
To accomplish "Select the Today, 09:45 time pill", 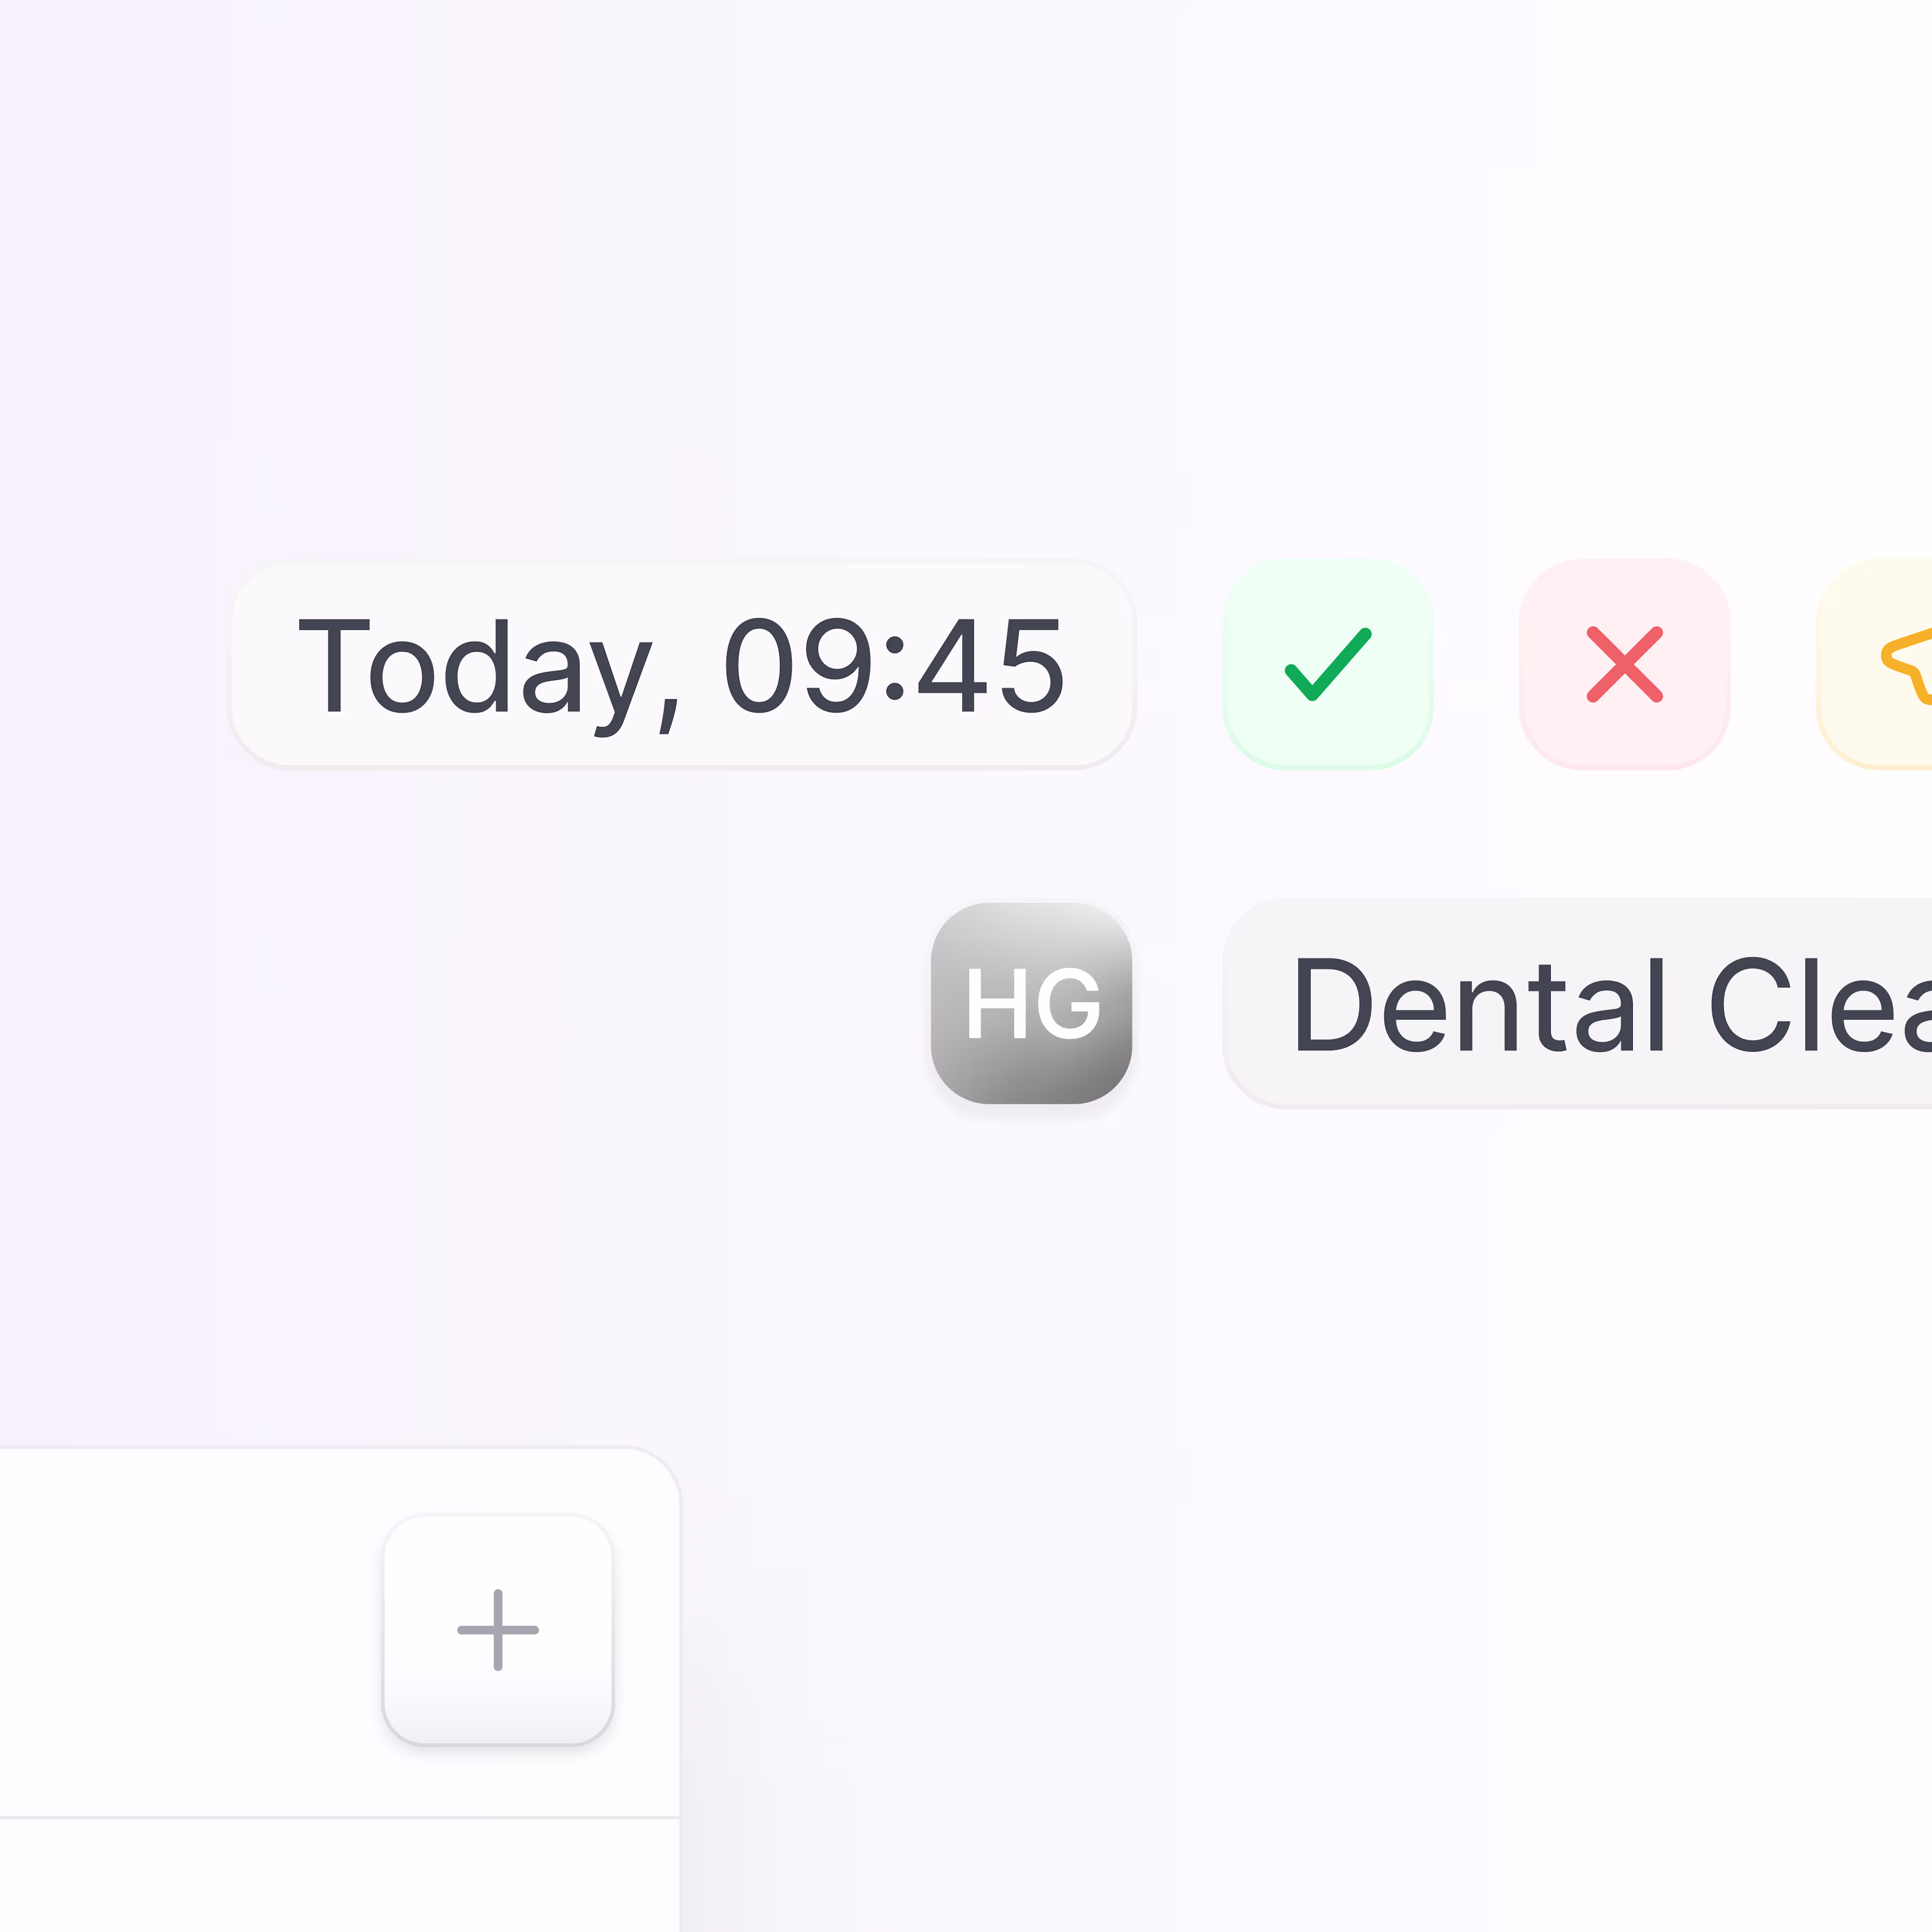I will pos(683,664).
